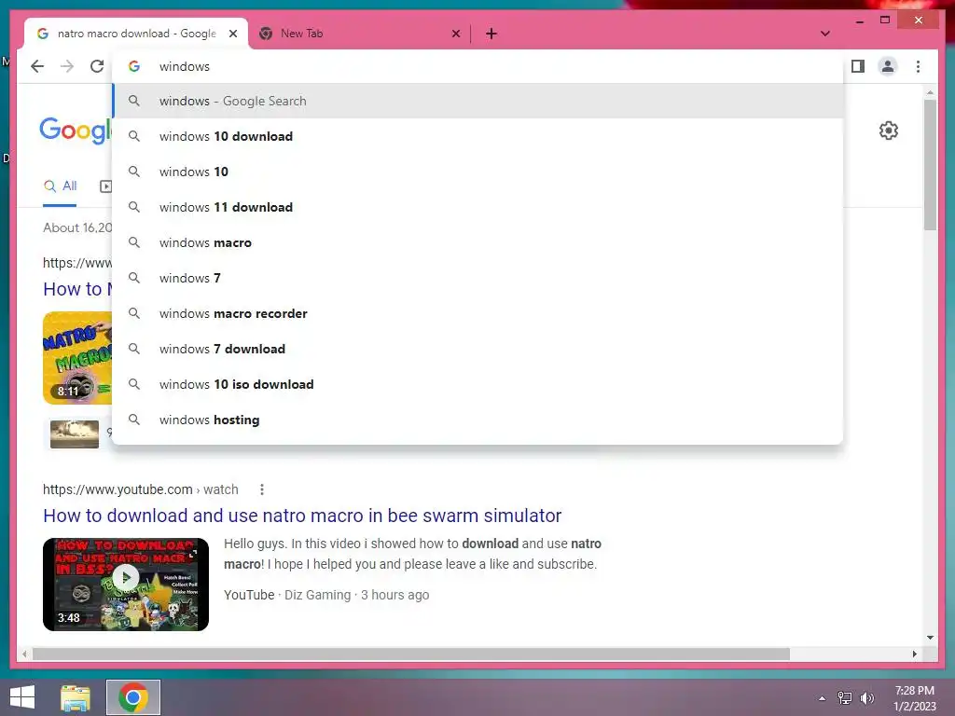Open Google quick settings gear
The height and width of the screenshot is (716, 955).
(889, 131)
